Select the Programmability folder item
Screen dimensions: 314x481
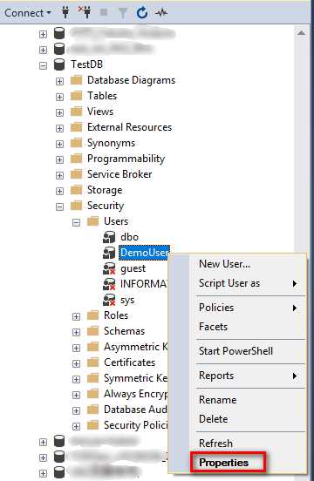(x=126, y=159)
